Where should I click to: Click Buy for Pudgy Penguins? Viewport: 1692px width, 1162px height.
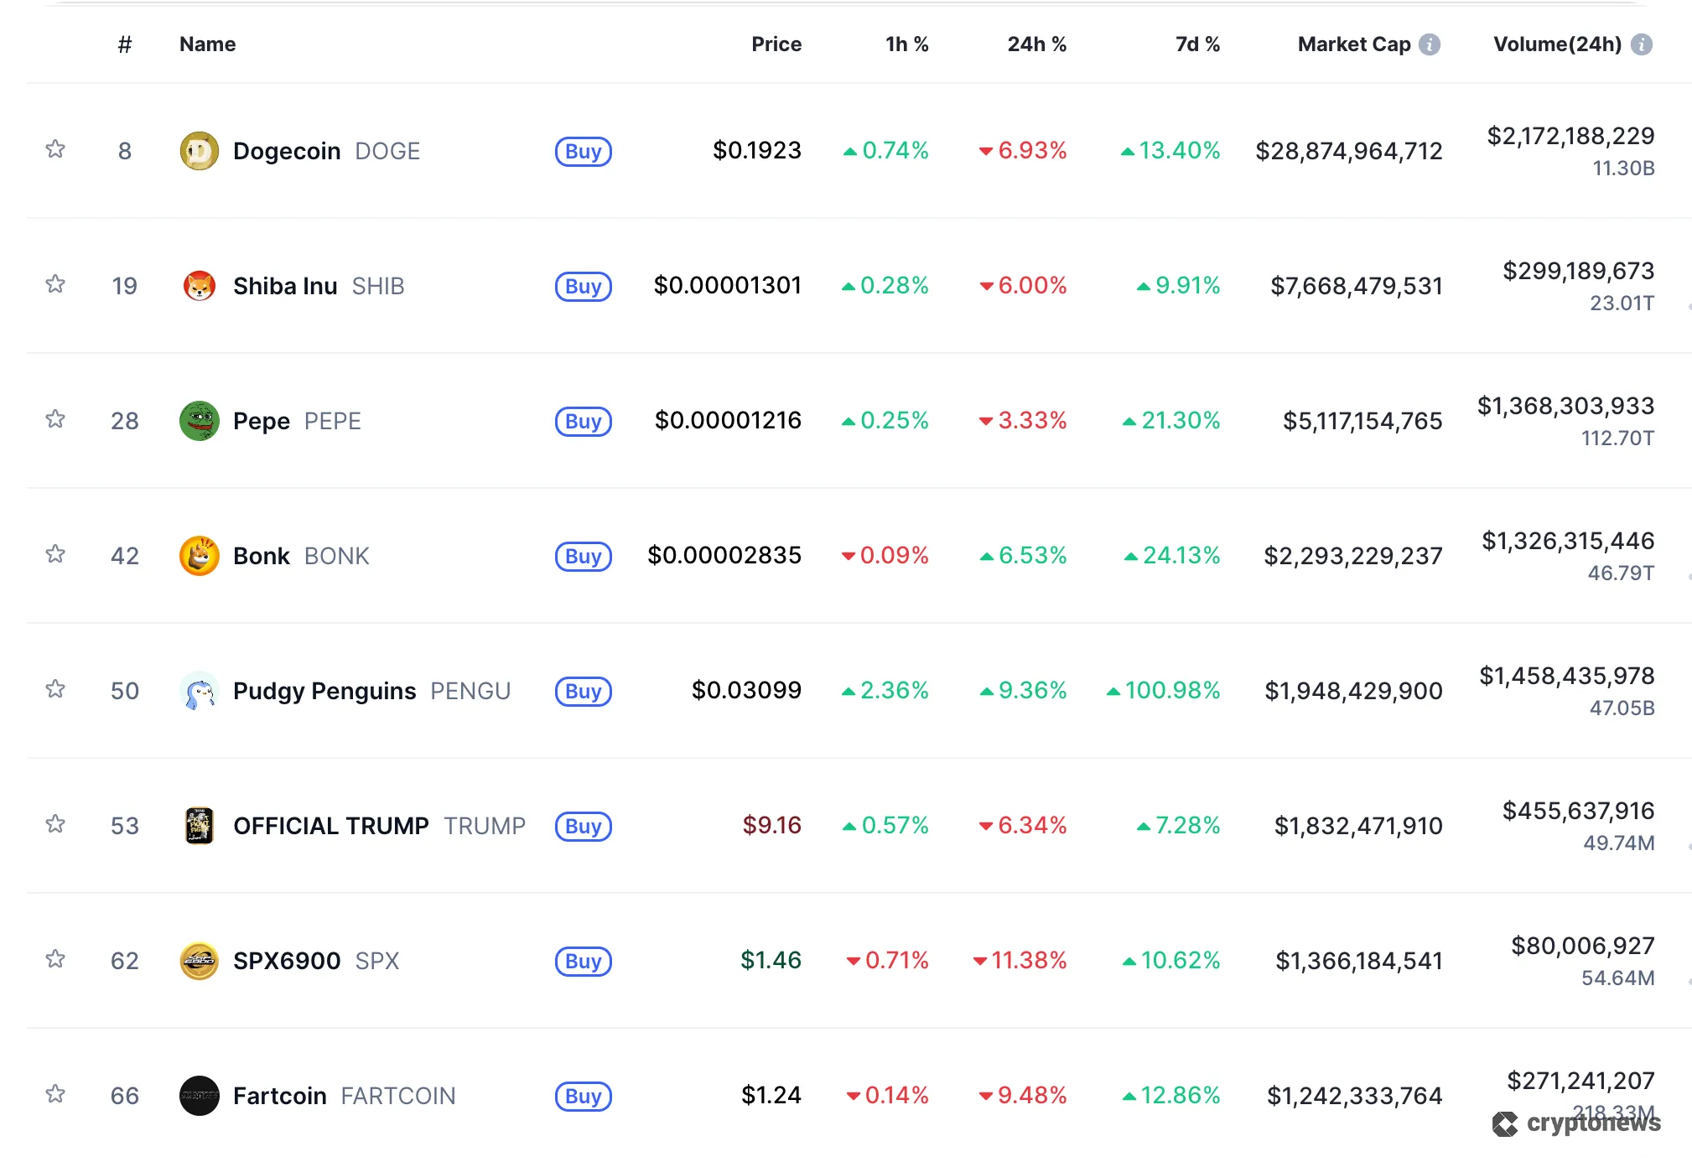(584, 692)
